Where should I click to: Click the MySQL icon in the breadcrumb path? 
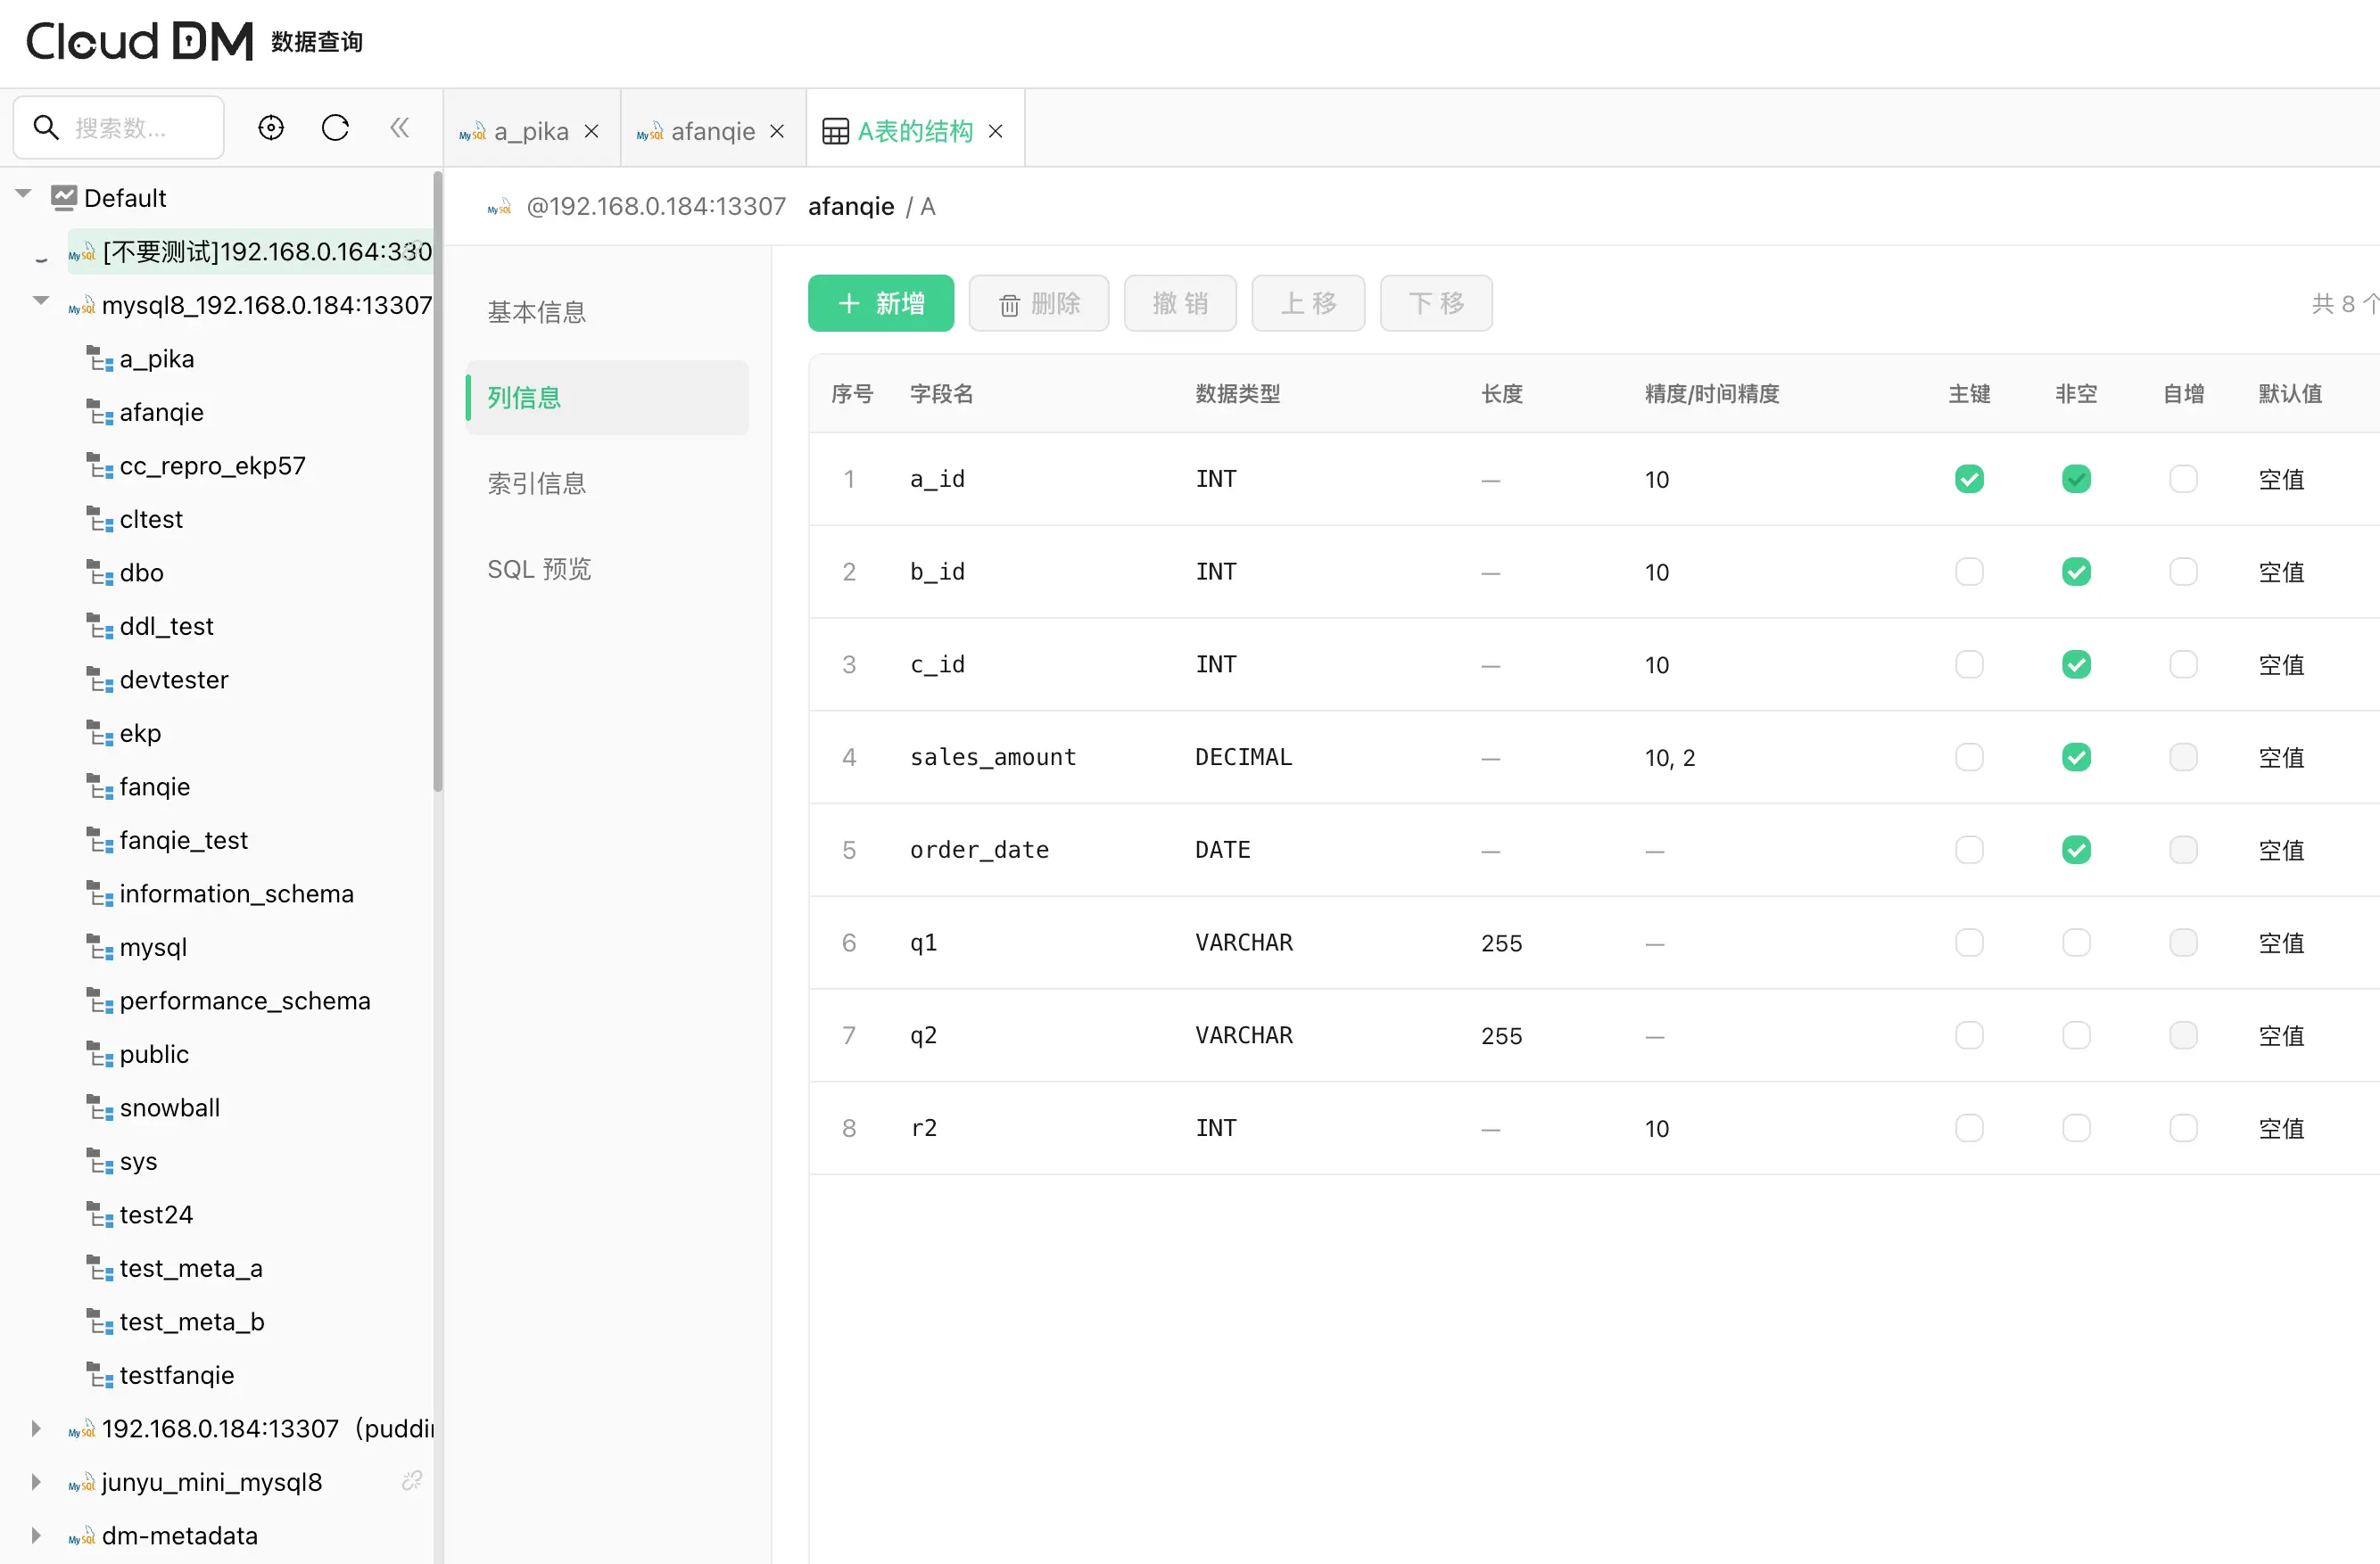[x=499, y=207]
